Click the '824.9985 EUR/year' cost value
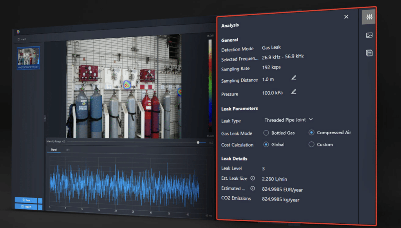Screen dimensions: 401x228 (282, 190)
